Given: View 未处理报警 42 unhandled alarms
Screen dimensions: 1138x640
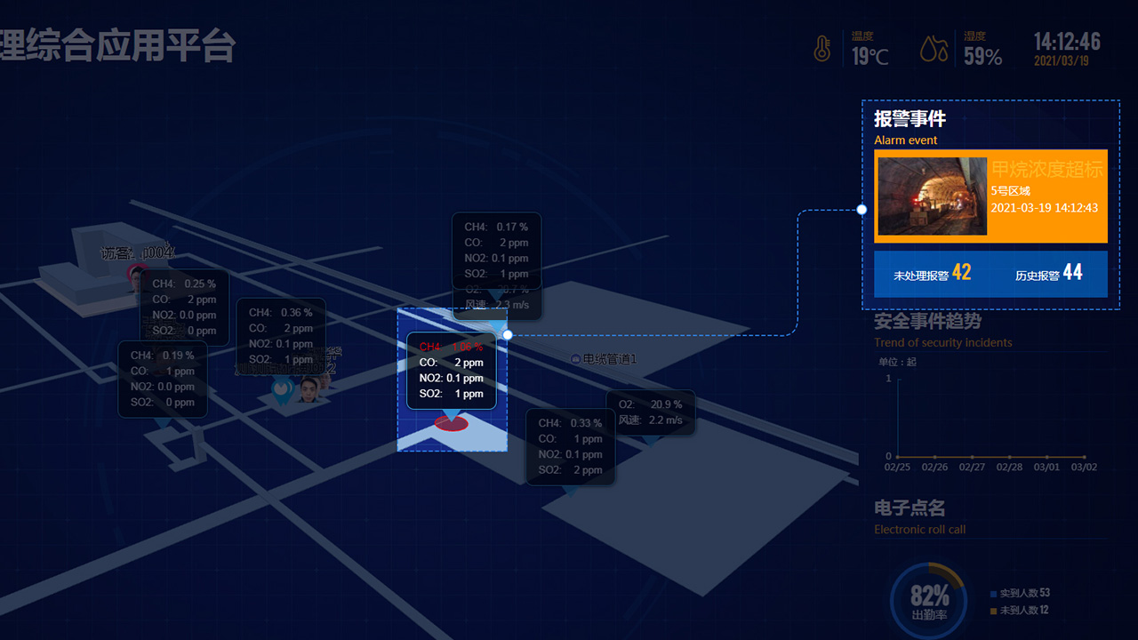Looking at the screenshot, I should [933, 274].
